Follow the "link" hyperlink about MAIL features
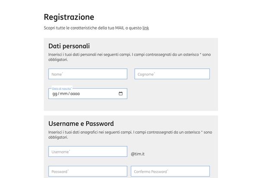The image size is (264, 178). pos(146,28)
